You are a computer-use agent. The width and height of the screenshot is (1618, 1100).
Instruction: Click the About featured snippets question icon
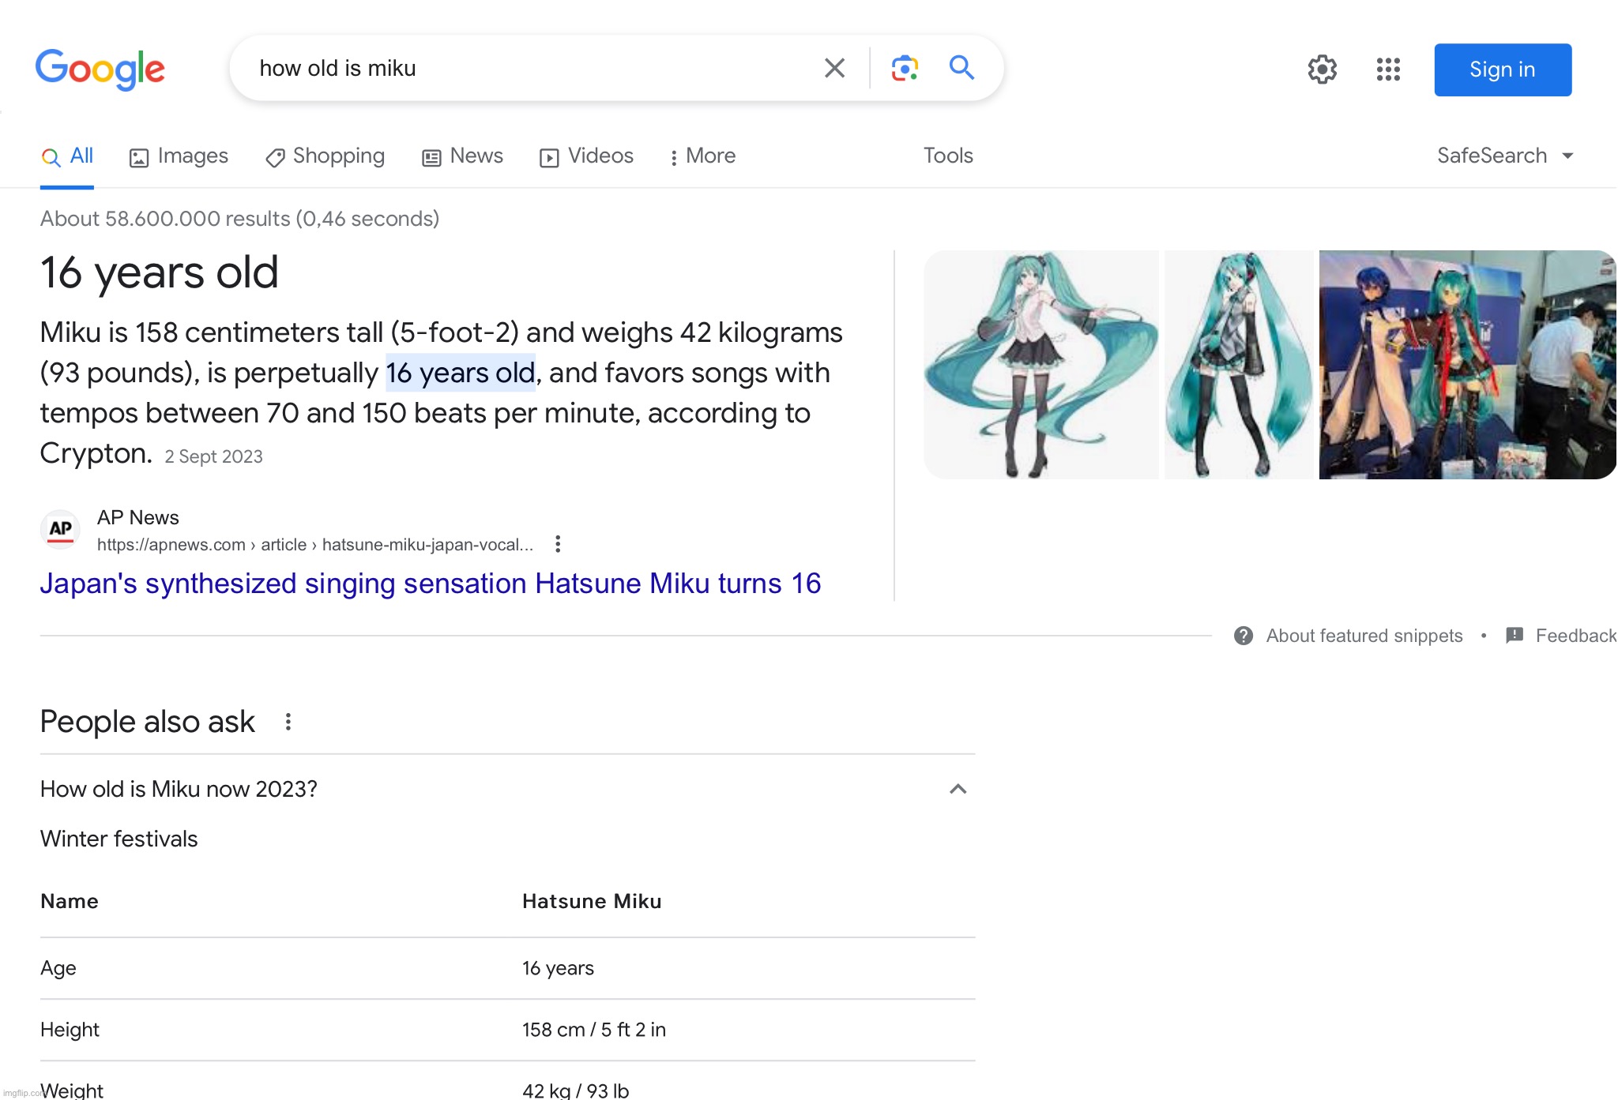[1244, 636]
